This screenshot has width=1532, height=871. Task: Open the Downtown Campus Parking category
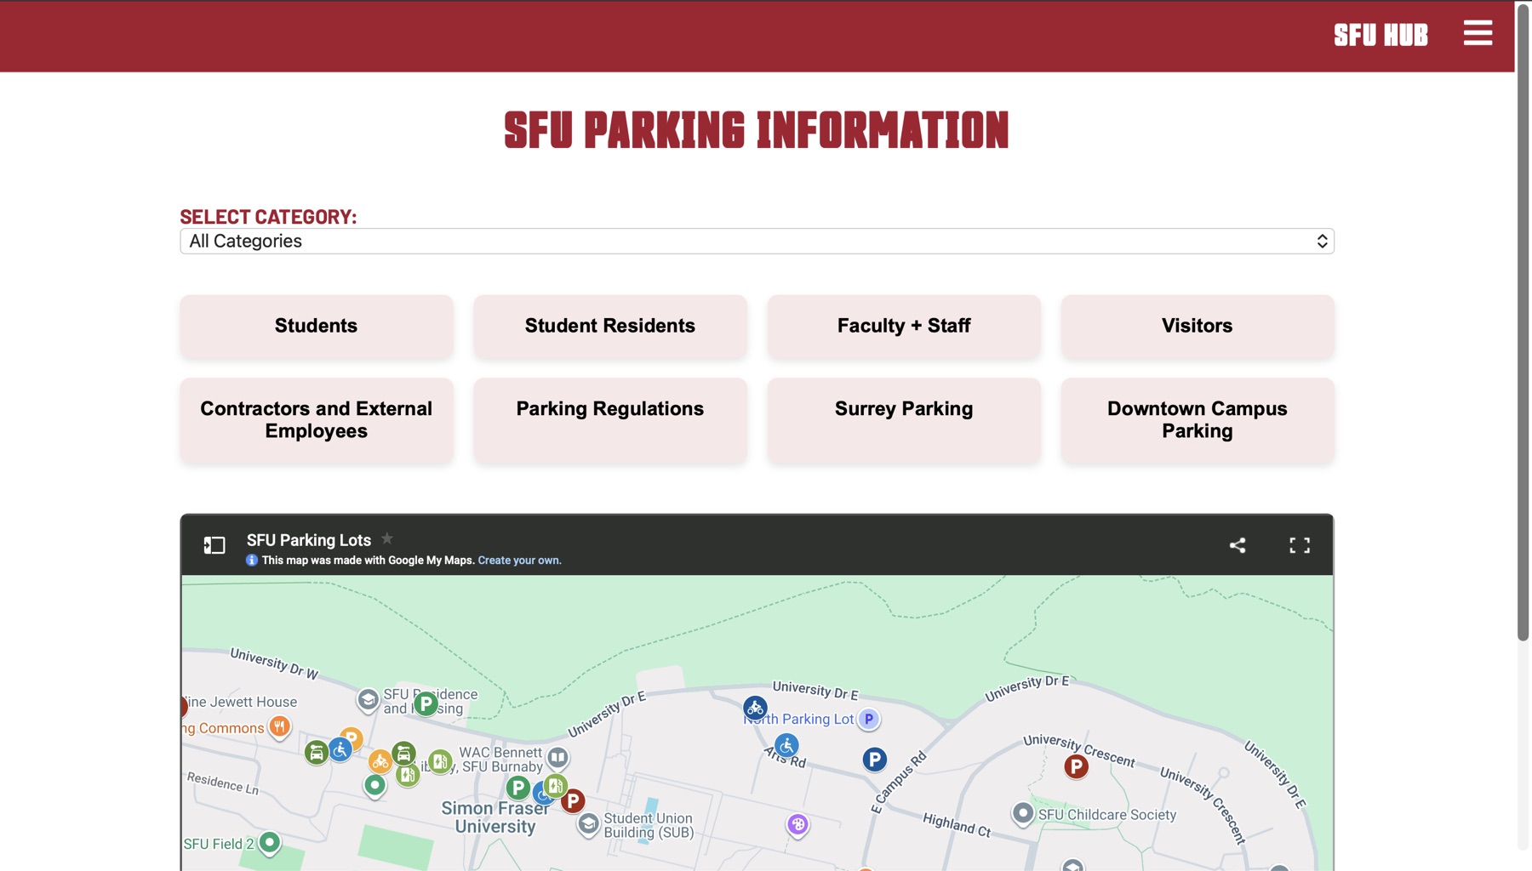point(1198,420)
